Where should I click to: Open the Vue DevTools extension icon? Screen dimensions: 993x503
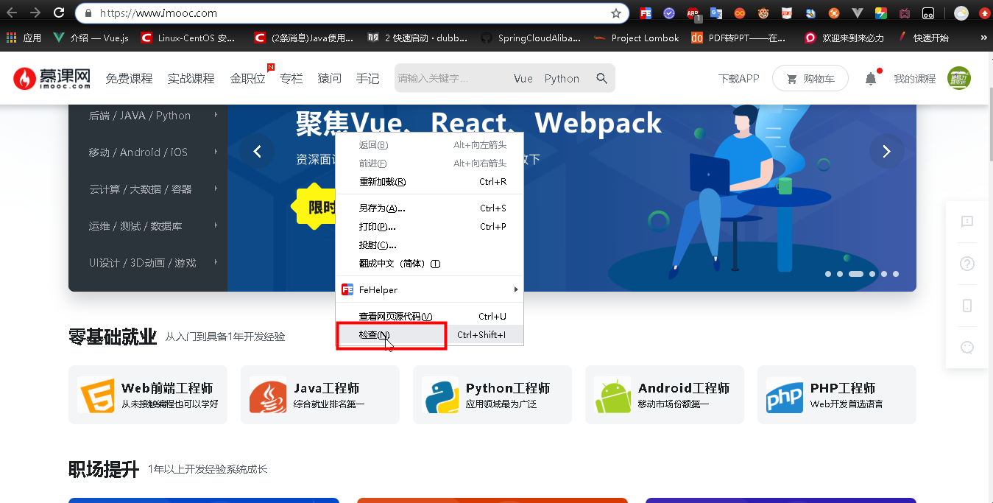click(x=856, y=13)
